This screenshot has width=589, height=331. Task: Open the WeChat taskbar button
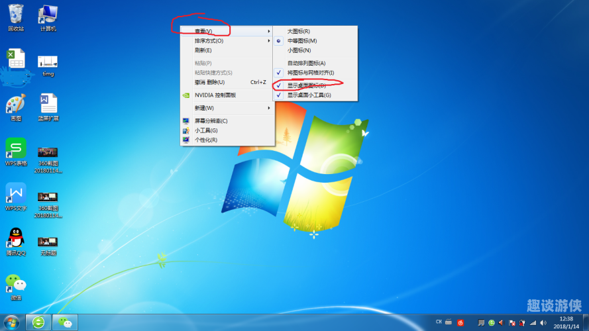click(65, 322)
